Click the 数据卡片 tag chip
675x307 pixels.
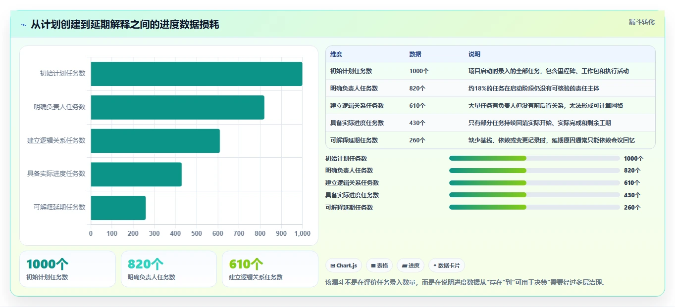[447, 265]
